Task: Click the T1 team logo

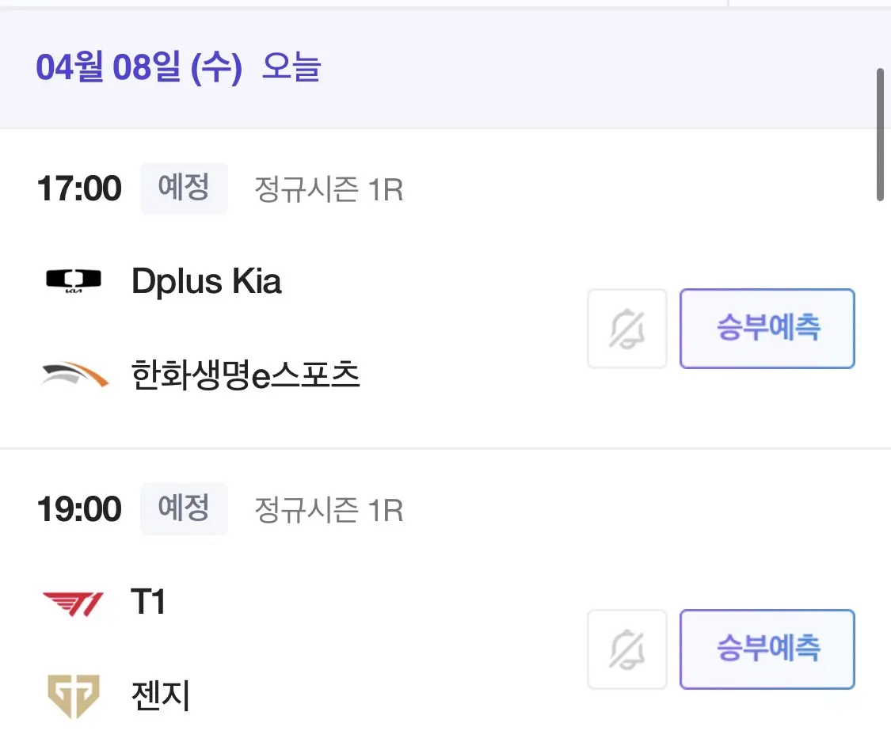Action: pos(74,604)
